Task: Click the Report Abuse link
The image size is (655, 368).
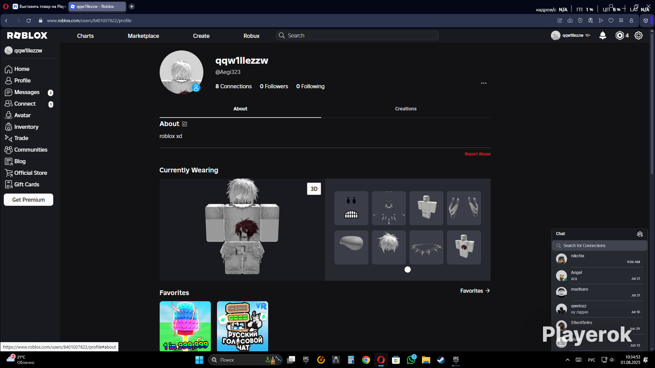Action: click(477, 154)
